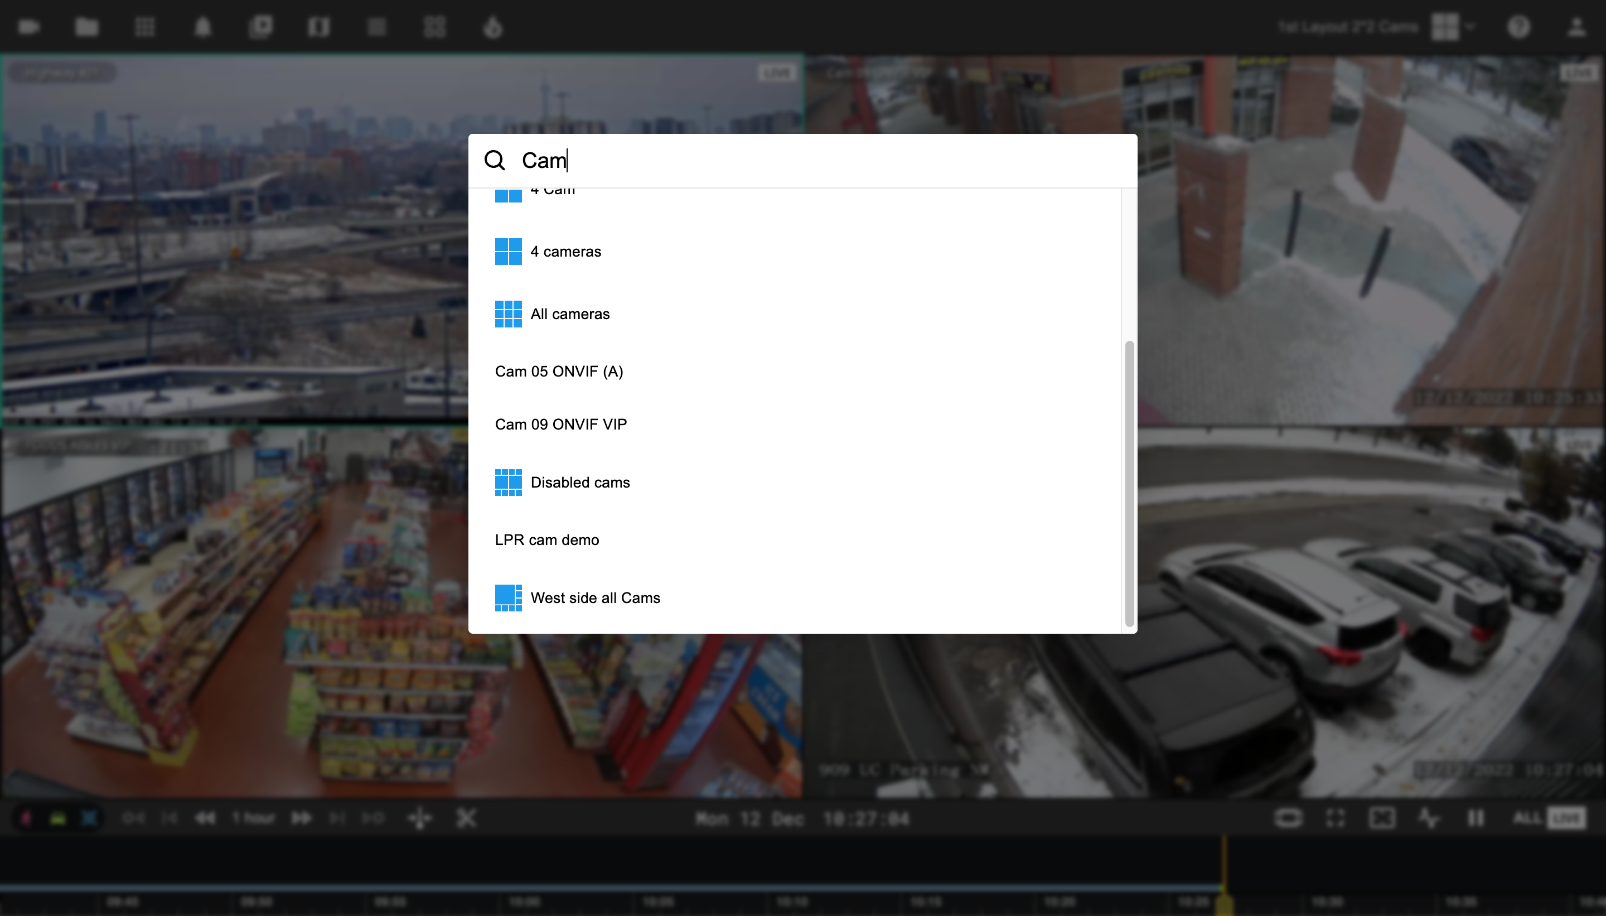Open the user account menu icon
This screenshot has width=1606, height=916.
(1576, 27)
